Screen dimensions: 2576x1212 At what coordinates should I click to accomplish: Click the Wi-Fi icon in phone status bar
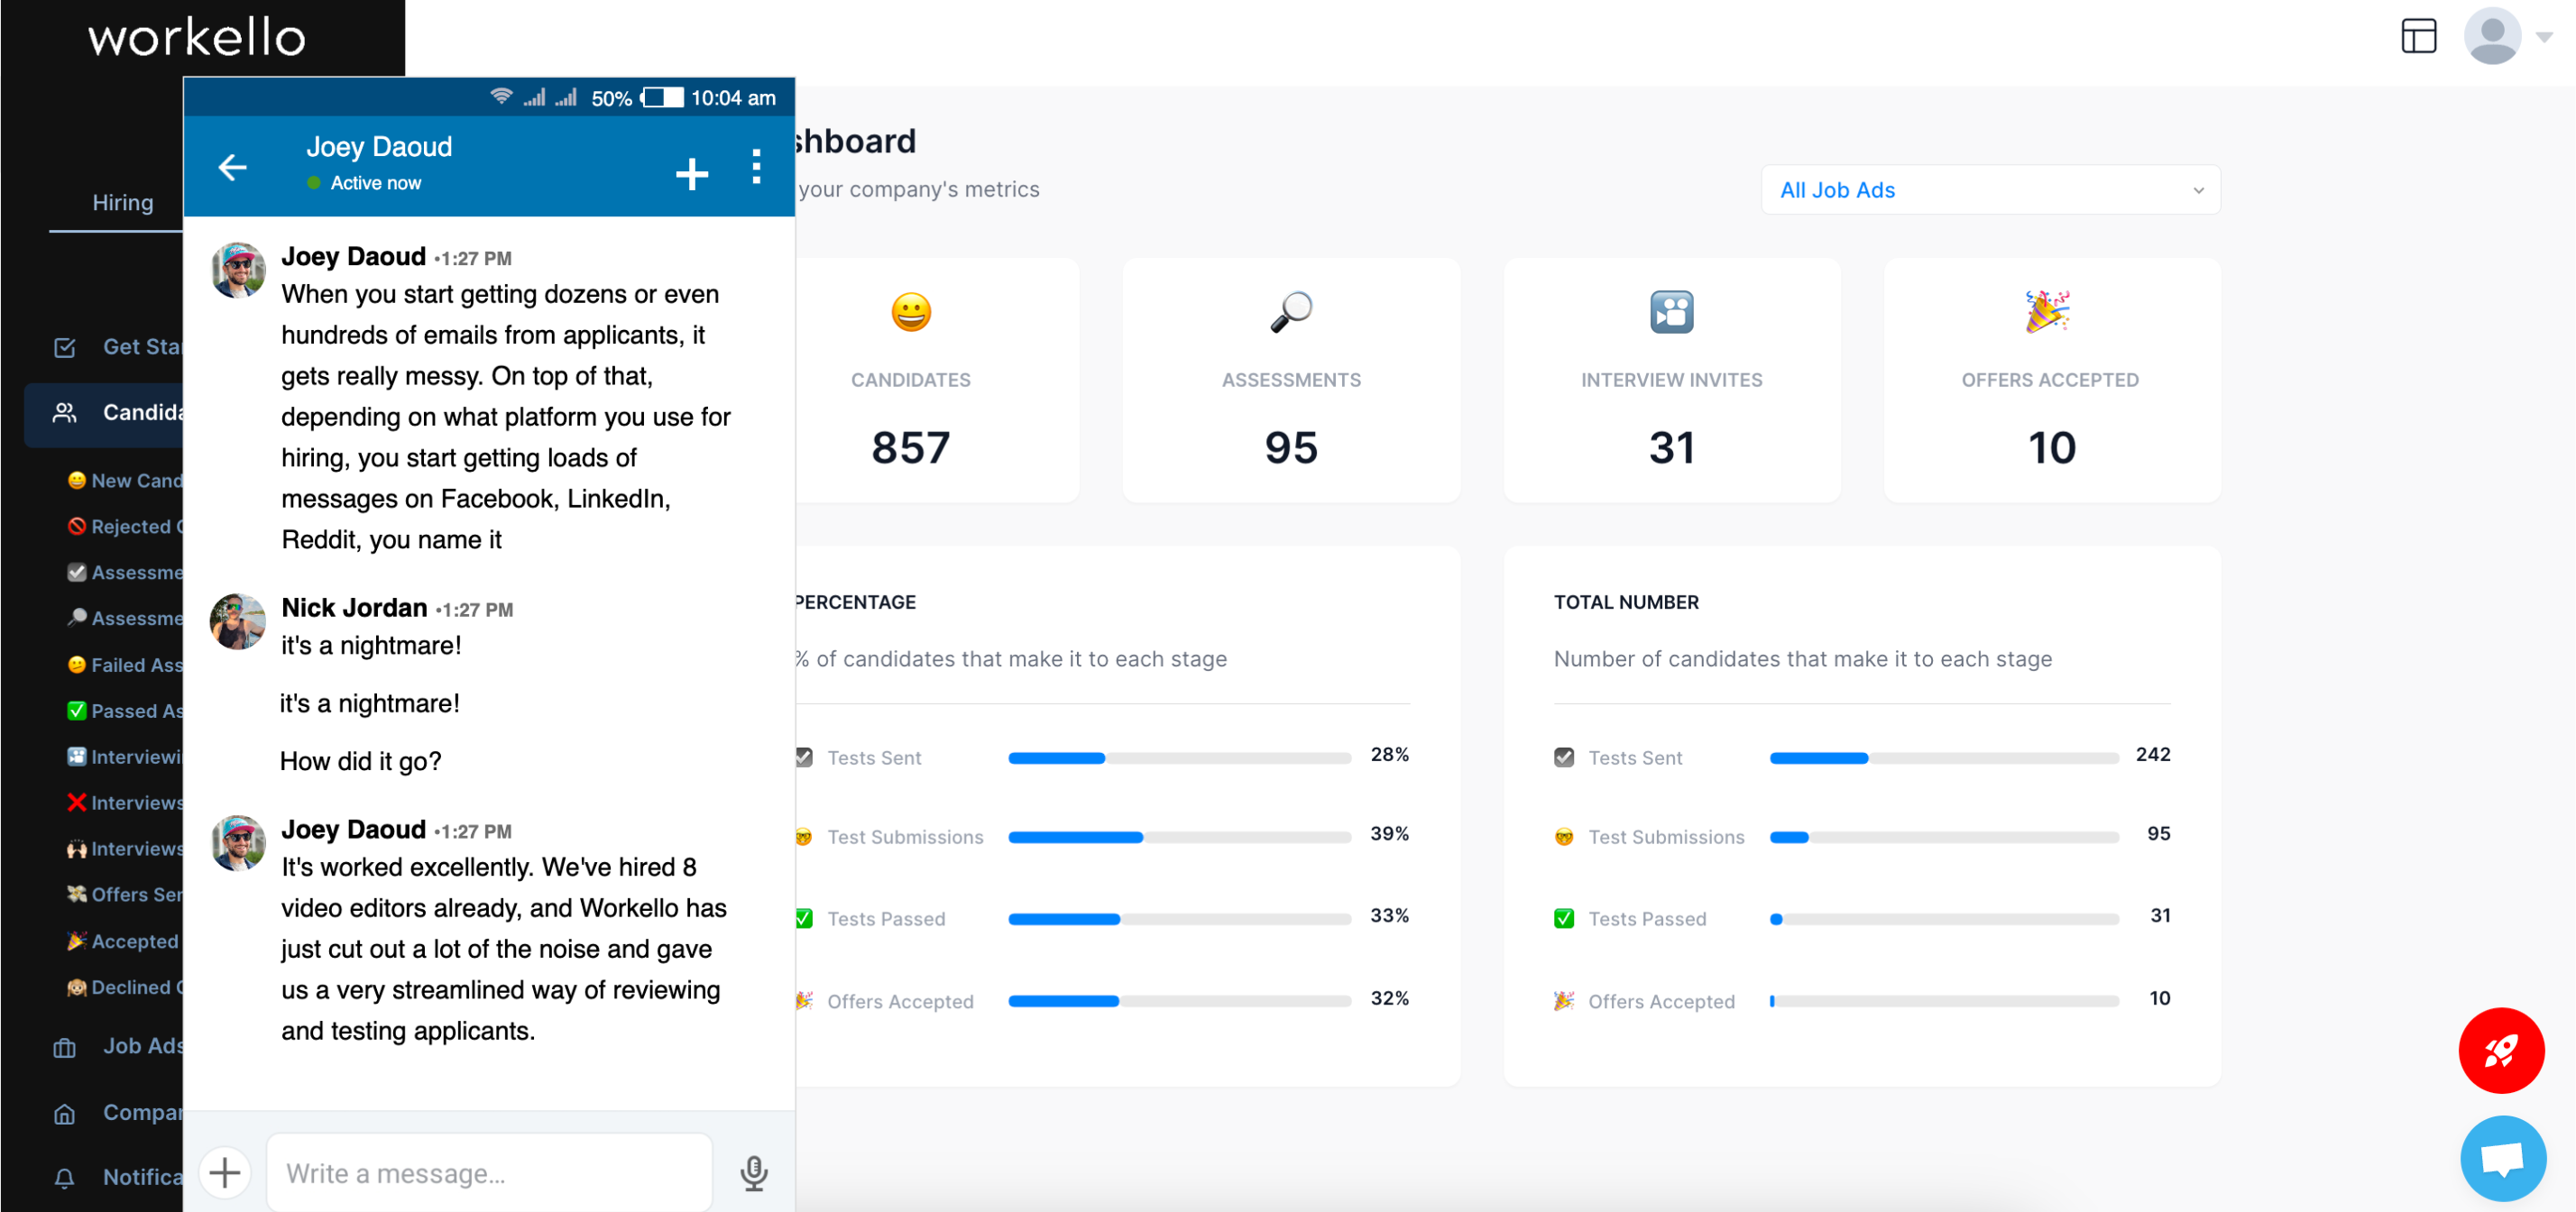(501, 96)
